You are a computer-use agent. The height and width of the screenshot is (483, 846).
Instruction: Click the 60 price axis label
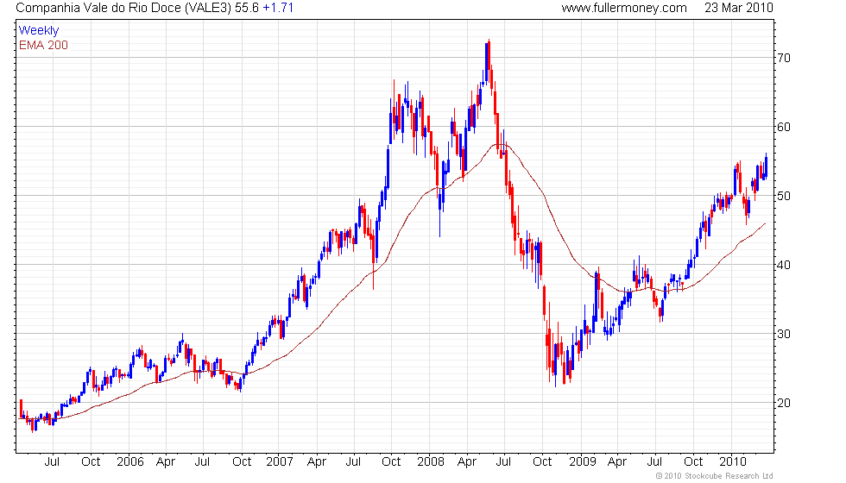[784, 128]
